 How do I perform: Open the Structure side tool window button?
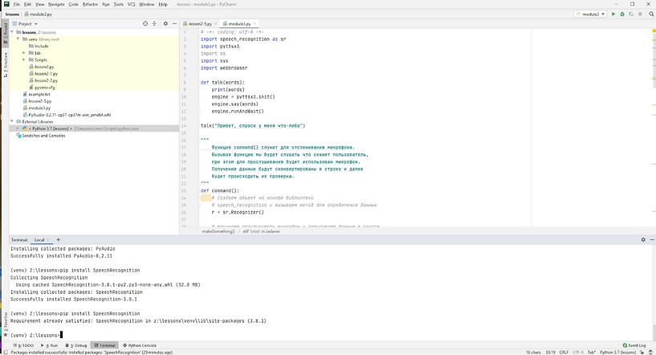coord(6,65)
